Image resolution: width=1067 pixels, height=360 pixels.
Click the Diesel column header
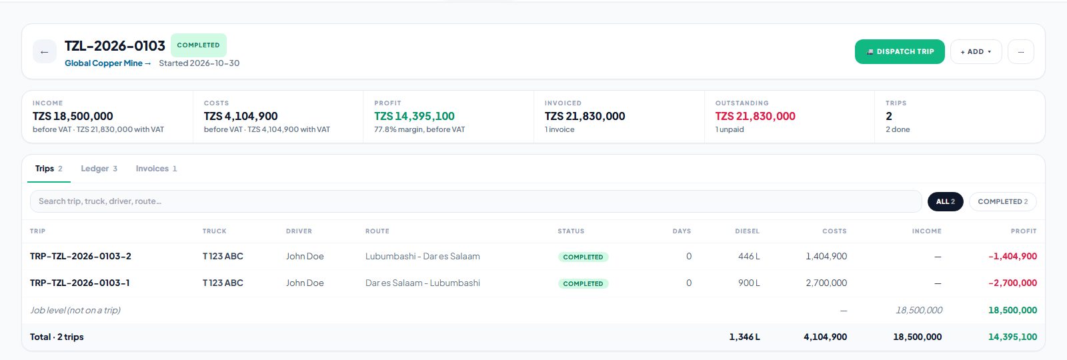point(747,231)
